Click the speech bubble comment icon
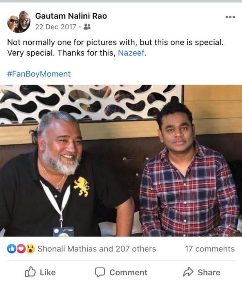Image resolution: width=242 pixels, height=282 pixels. pos(100,272)
